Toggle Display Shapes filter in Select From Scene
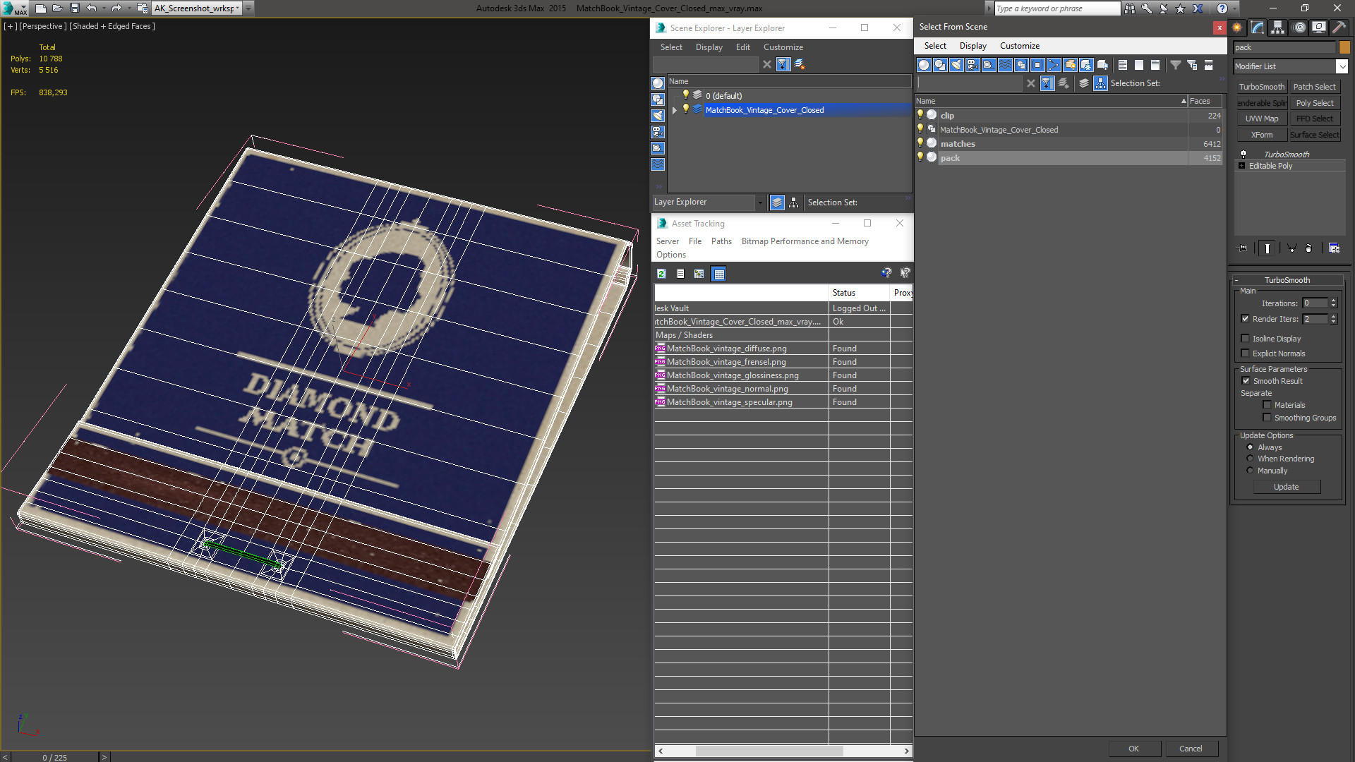Screen dimensions: 1355x762 click(x=940, y=65)
